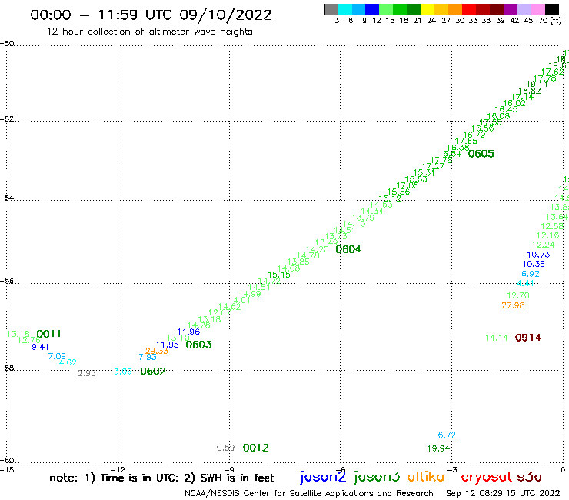Select the dark red 0914 time marker
The width and height of the screenshot is (569, 500).
coord(528,338)
